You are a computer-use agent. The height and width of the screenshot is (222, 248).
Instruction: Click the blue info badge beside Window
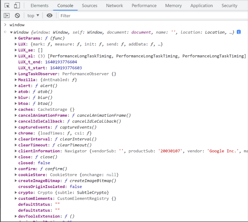(x=239, y=32)
